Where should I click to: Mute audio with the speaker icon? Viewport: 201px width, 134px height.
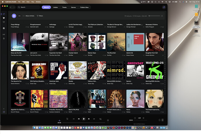click(x=130, y=120)
